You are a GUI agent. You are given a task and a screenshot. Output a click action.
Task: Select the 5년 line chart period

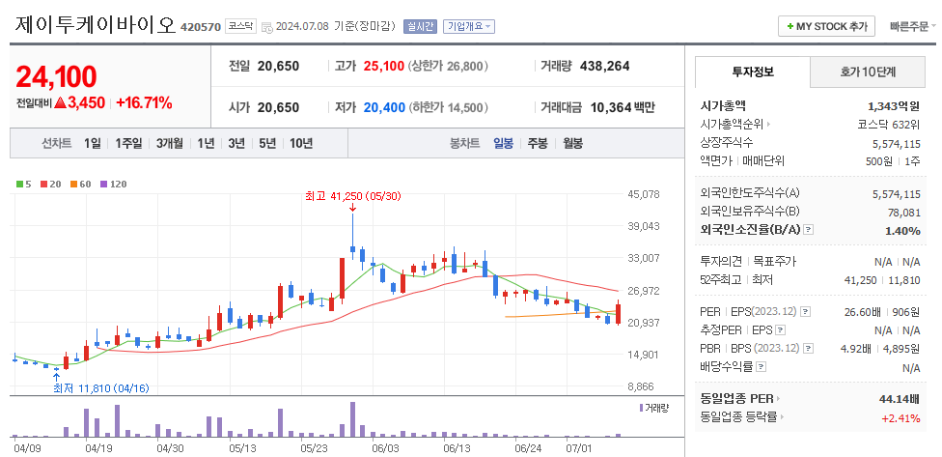pos(267,143)
